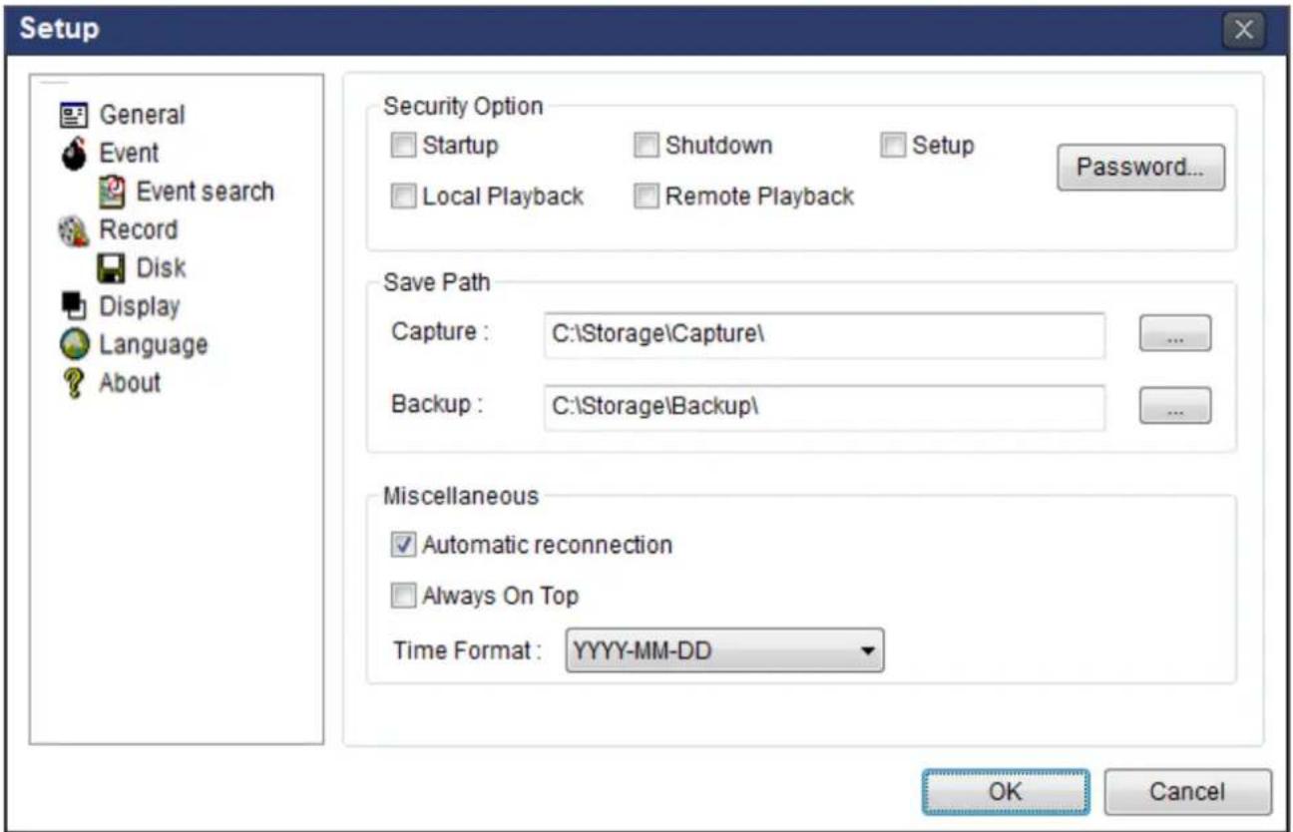Image resolution: width=1293 pixels, height=832 pixels.
Task: Show the About page
Action: pyautogui.click(x=129, y=383)
